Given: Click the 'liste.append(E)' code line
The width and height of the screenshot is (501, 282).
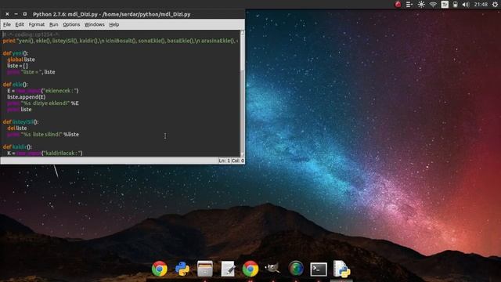Looking at the screenshot, I should tap(26, 97).
